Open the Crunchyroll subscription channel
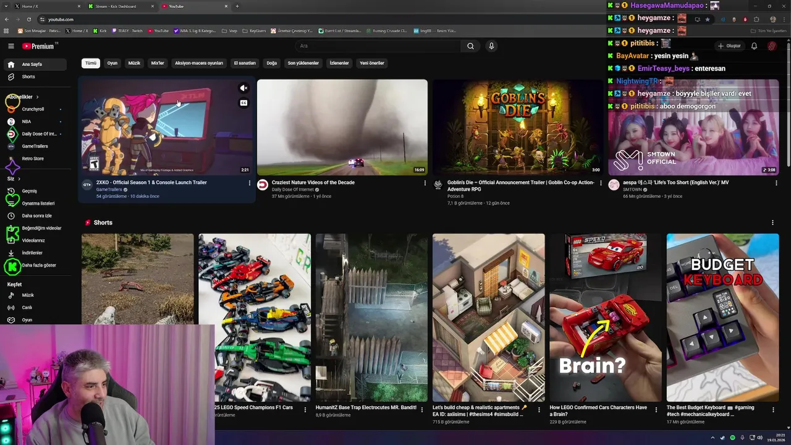Image resolution: width=791 pixels, height=445 pixels. tap(36, 109)
